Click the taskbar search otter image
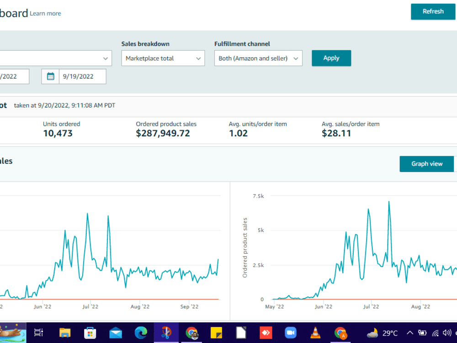The height and width of the screenshot is (343, 457). [x=13, y=332]
